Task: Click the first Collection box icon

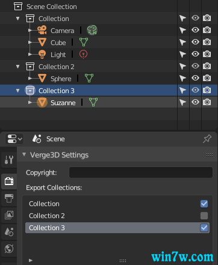Action: tap(30, 18)
